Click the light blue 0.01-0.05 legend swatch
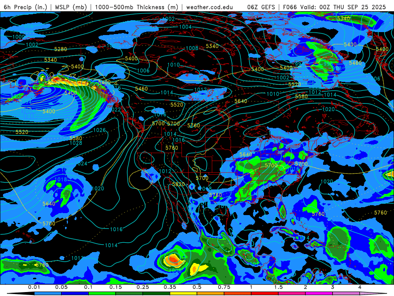394x296 pixels. 47,294
